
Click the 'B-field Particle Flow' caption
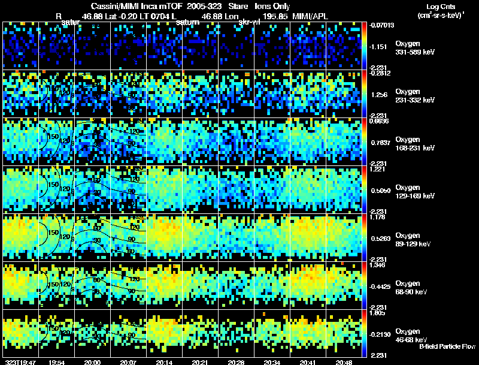click(x=447, y=346)
